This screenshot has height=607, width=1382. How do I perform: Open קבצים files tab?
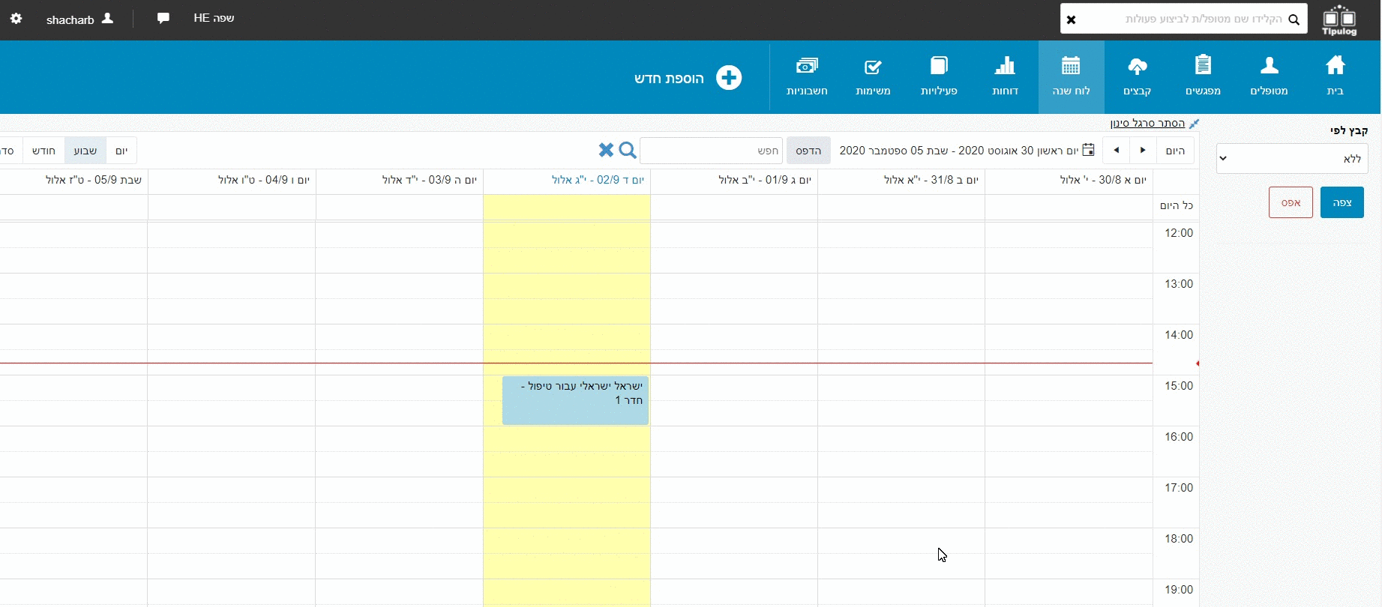[x=1138, y=76]
